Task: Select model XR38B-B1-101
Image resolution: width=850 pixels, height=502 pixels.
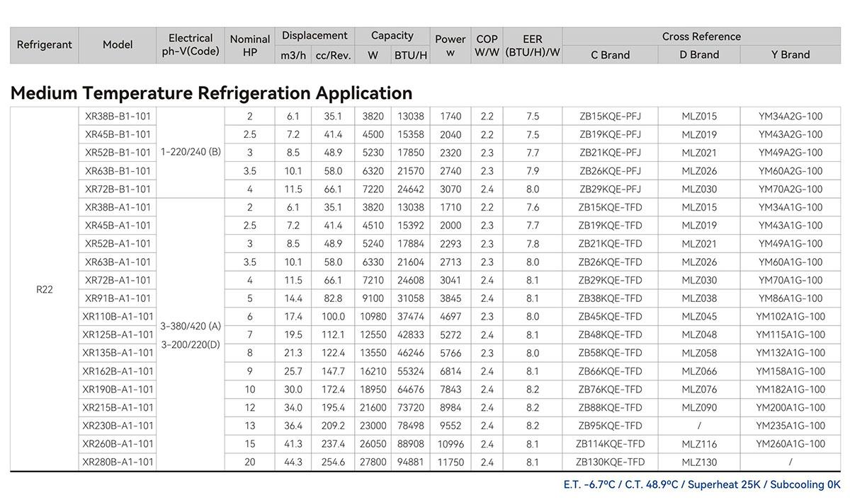Action: point(118,116)
